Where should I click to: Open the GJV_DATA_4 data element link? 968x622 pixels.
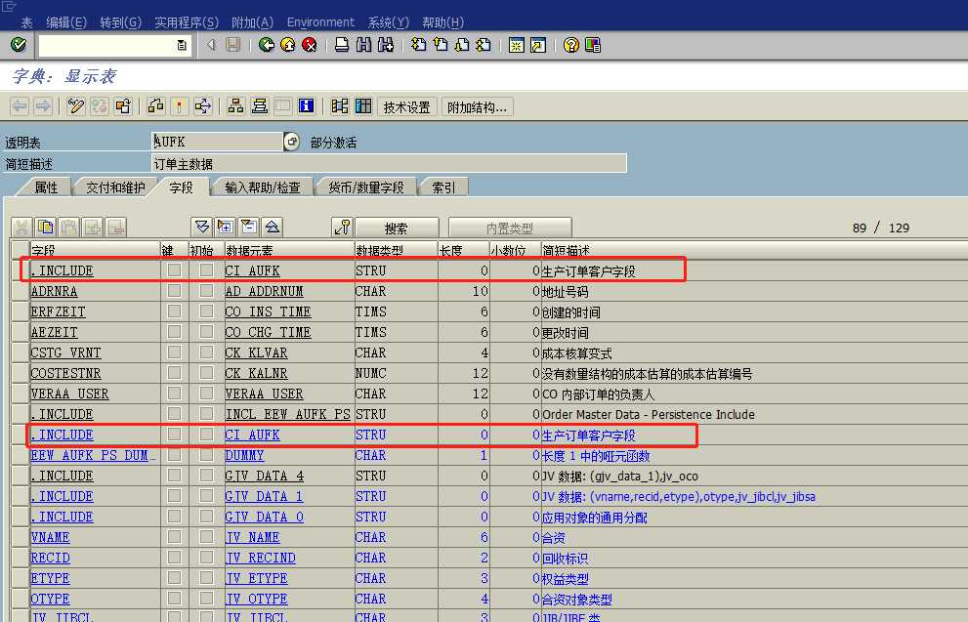coord(265,476)
